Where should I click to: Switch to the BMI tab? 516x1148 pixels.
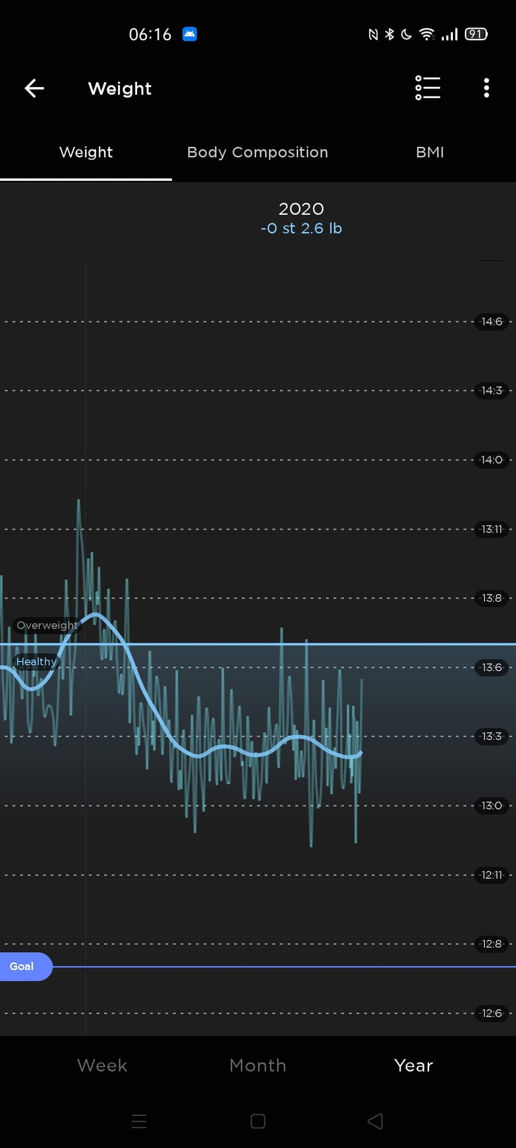[x=429, y=152]
